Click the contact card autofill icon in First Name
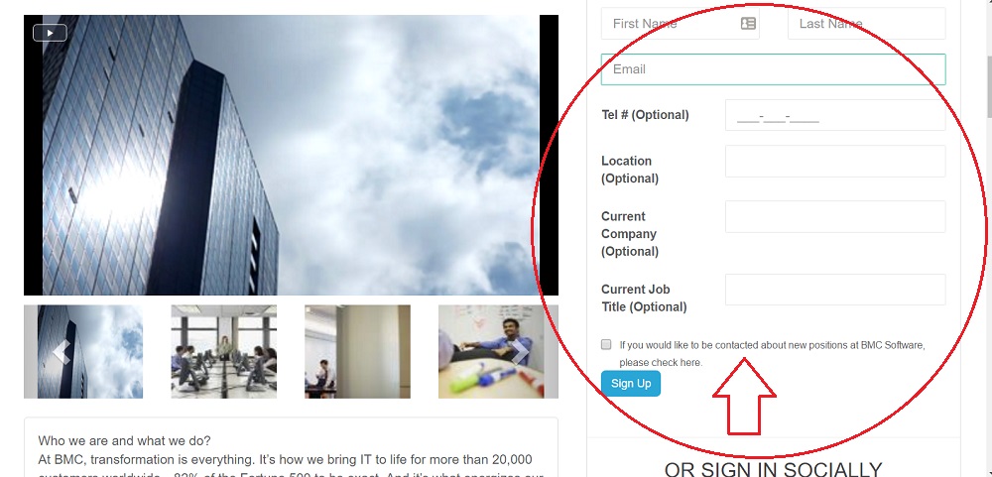Viewport: 992px width, 477px height. tap(748, 24)
